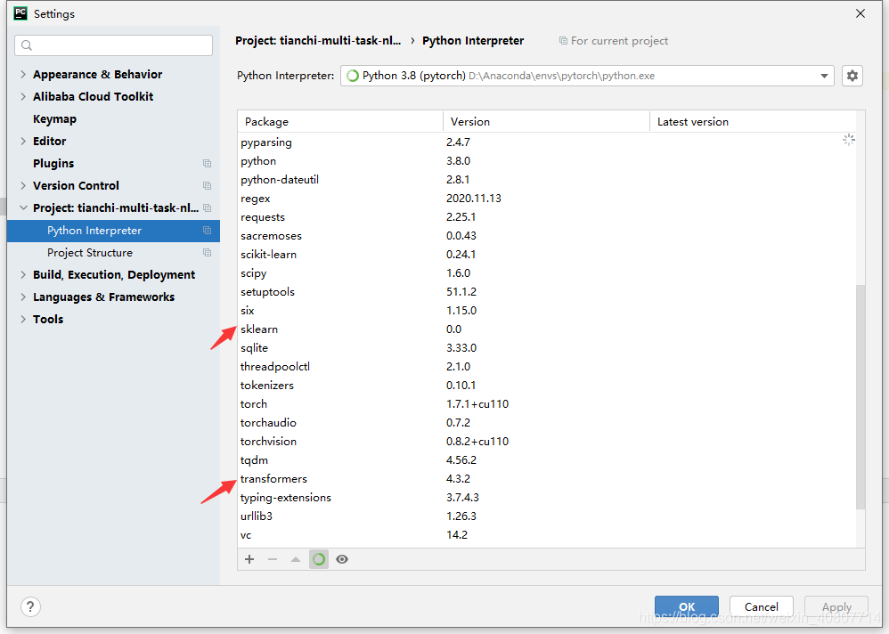This screenshot has height=634, width=889.
Task: Select the transformers package row
Action: (x=547, y=479)
